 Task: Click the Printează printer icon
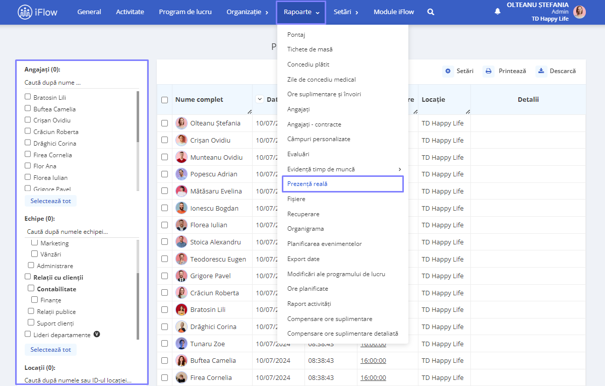point(489,71)
